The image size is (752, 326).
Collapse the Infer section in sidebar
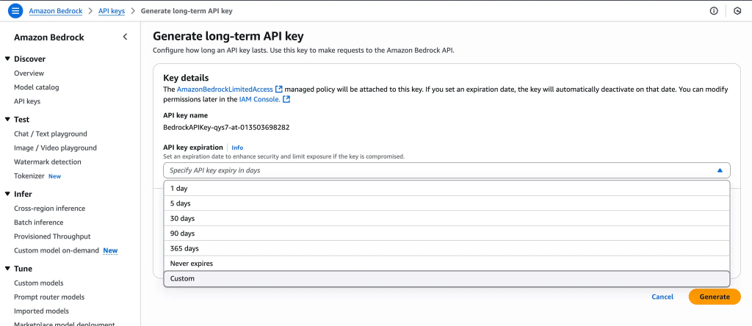pyautogui.click(x=7, y=194)
